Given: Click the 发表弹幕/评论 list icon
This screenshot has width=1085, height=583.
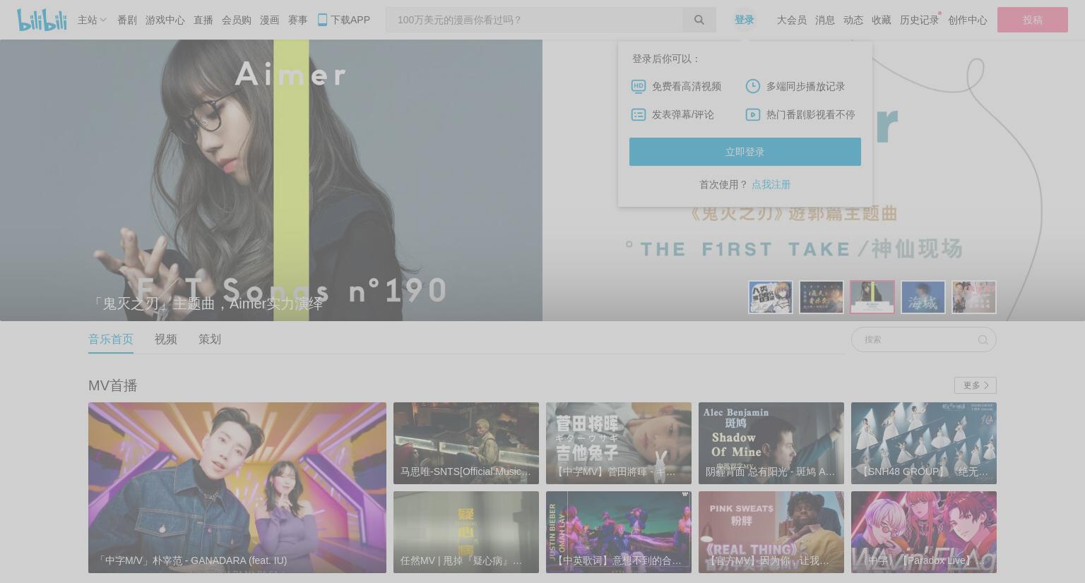Looking at the screenshot, I should tap(639, 114).
